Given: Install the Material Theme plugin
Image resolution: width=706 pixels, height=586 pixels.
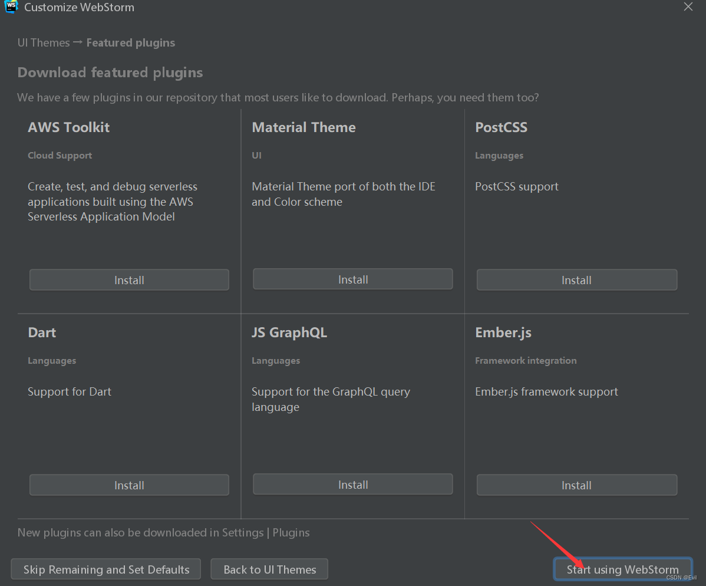Looking at the screenshot, I should pos(352,279).
